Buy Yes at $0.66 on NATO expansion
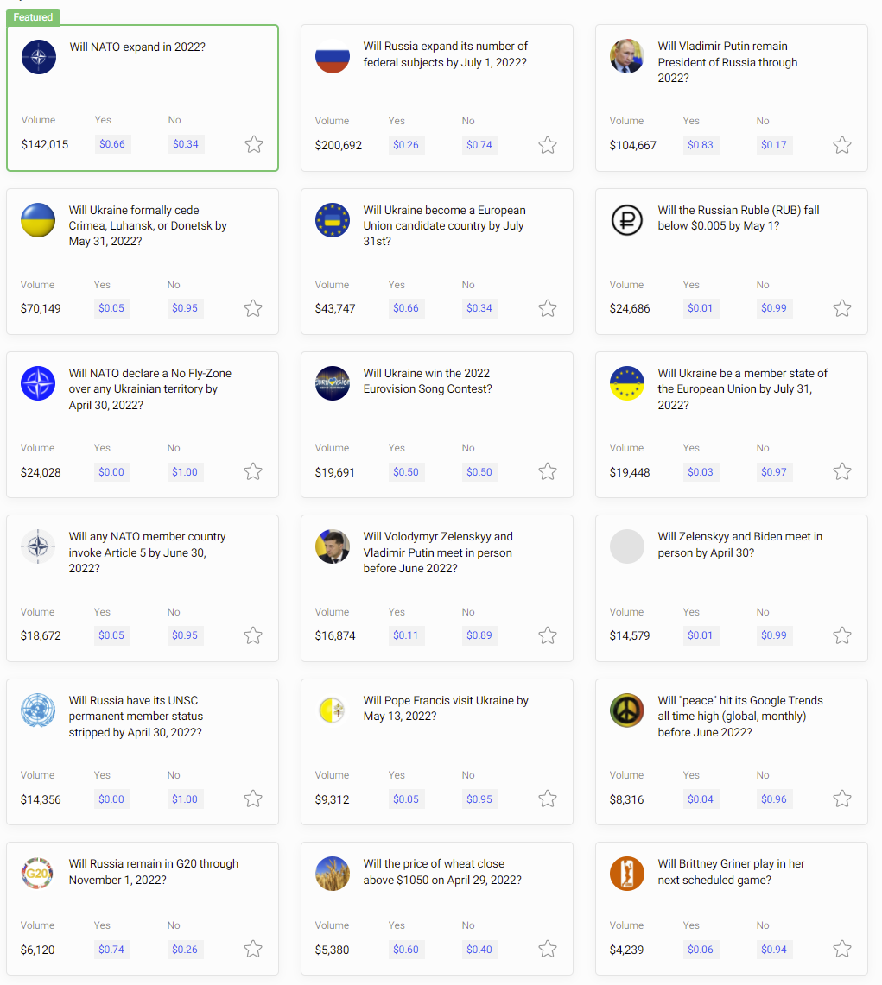882x985 pixels. [x=112, y=144]
